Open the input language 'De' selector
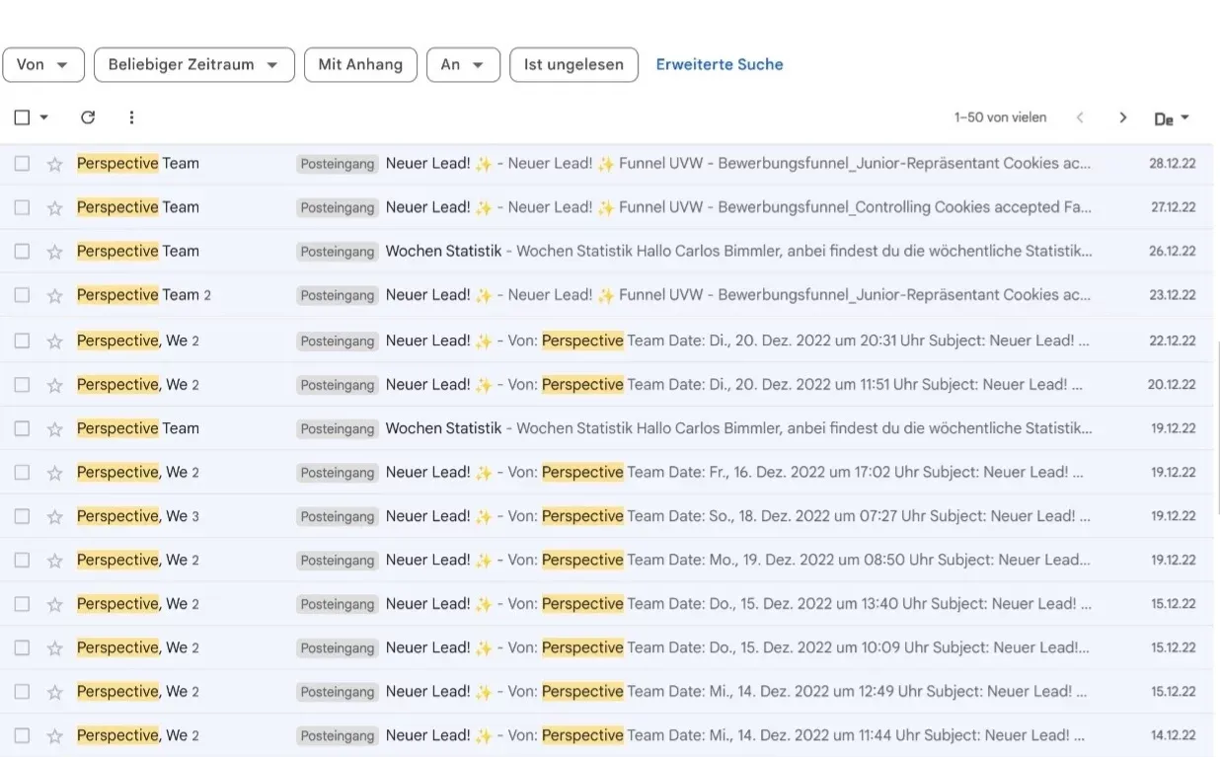 (1171, 118)
